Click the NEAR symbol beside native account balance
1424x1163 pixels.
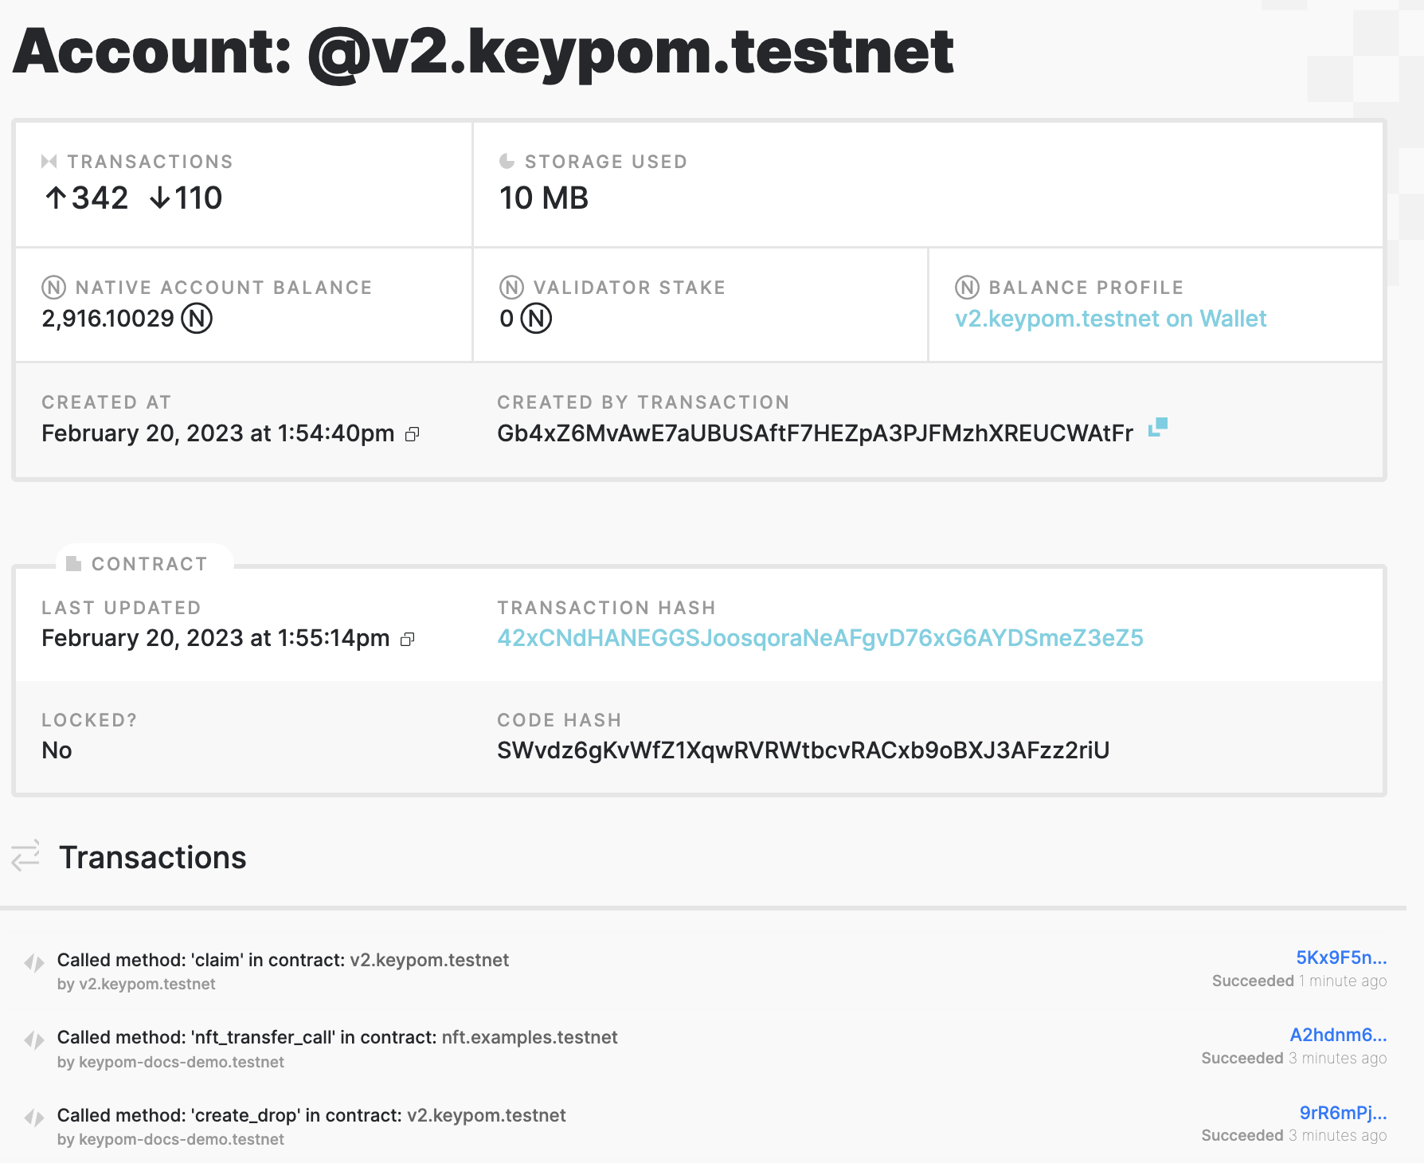coord(197,319)
